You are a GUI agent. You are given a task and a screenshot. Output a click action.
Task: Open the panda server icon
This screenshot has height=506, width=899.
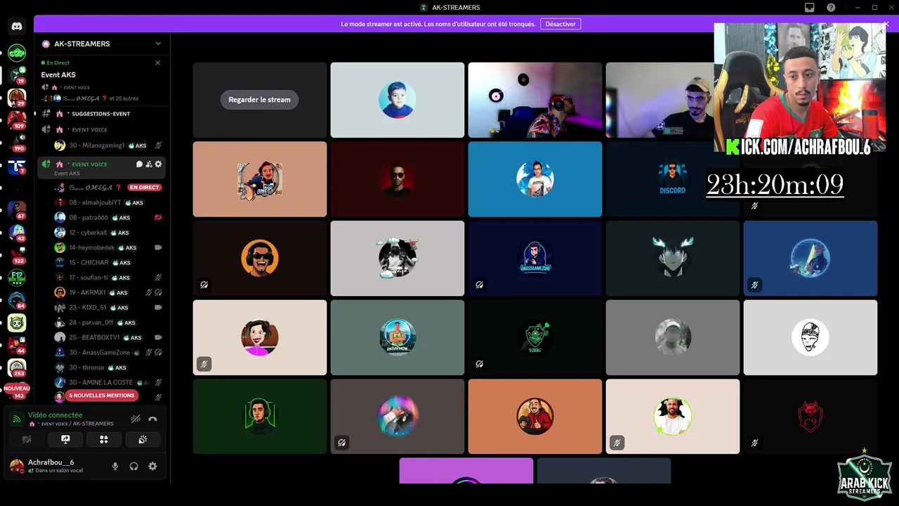(17, 323)
